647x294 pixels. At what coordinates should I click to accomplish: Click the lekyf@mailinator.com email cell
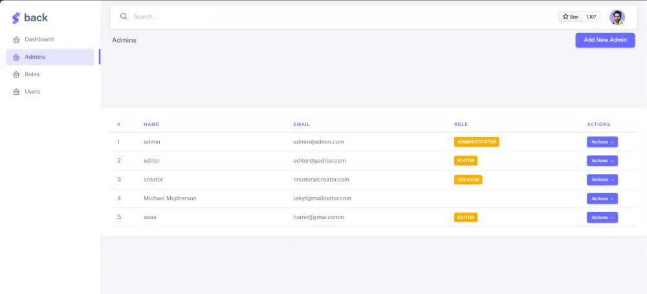322,198
